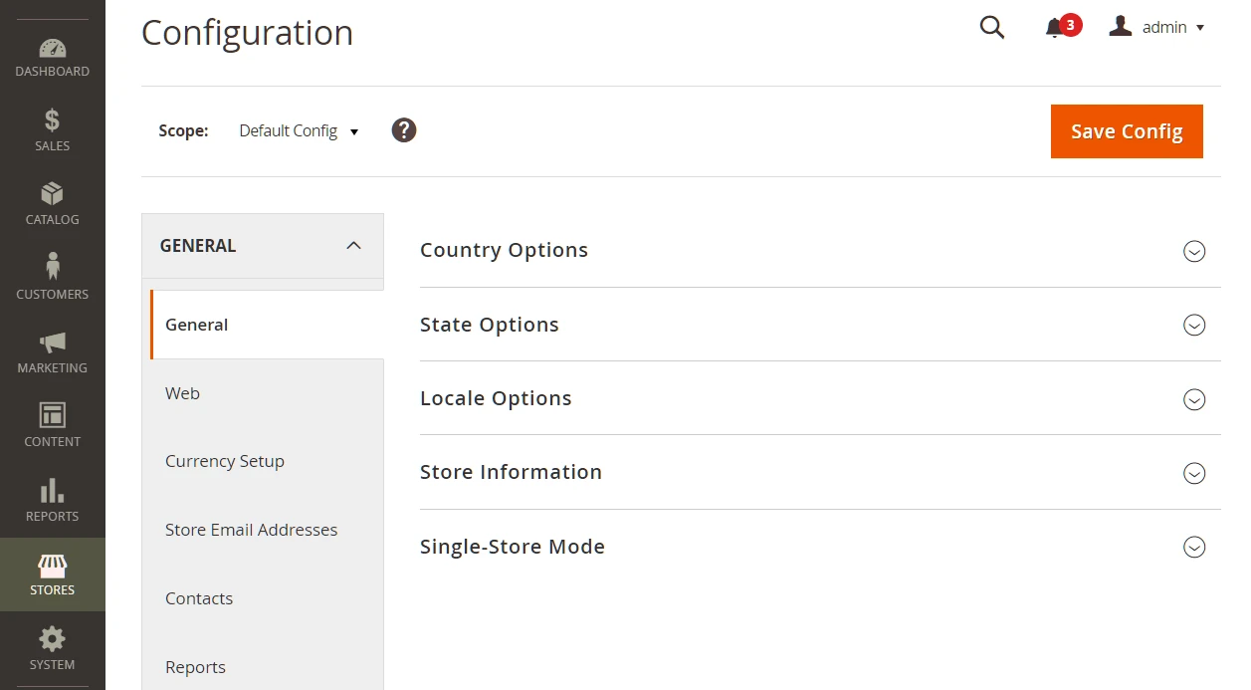Click the scope help question mark
1251x690 pixels.
click(x=403, y=130)
